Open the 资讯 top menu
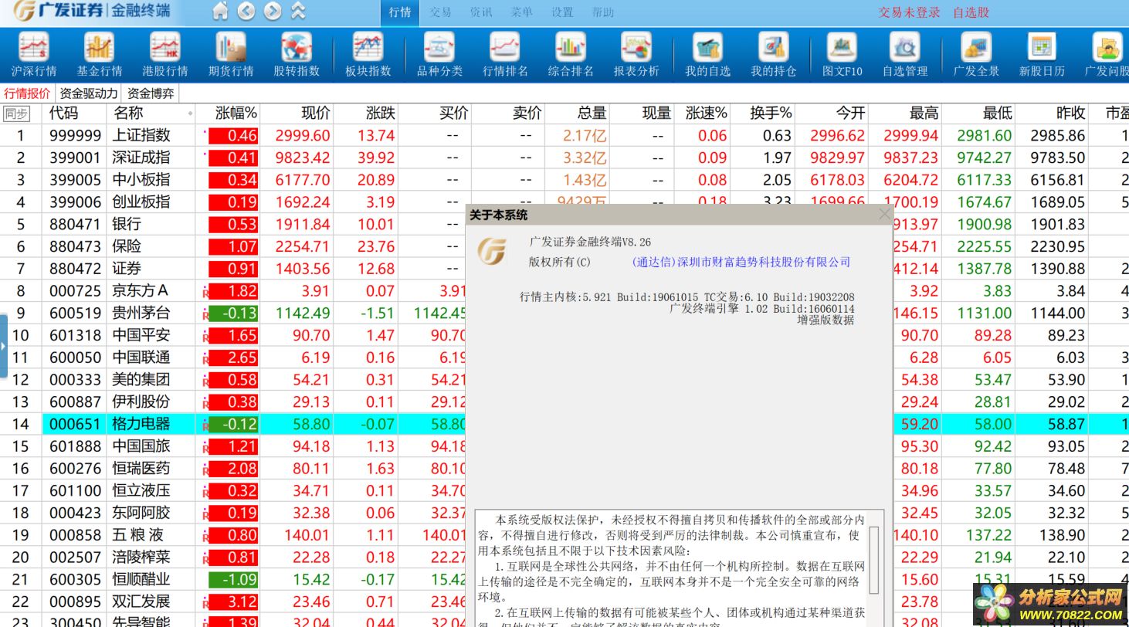The height and width of the screenshot is (627, 1129). tap(480, 12)
